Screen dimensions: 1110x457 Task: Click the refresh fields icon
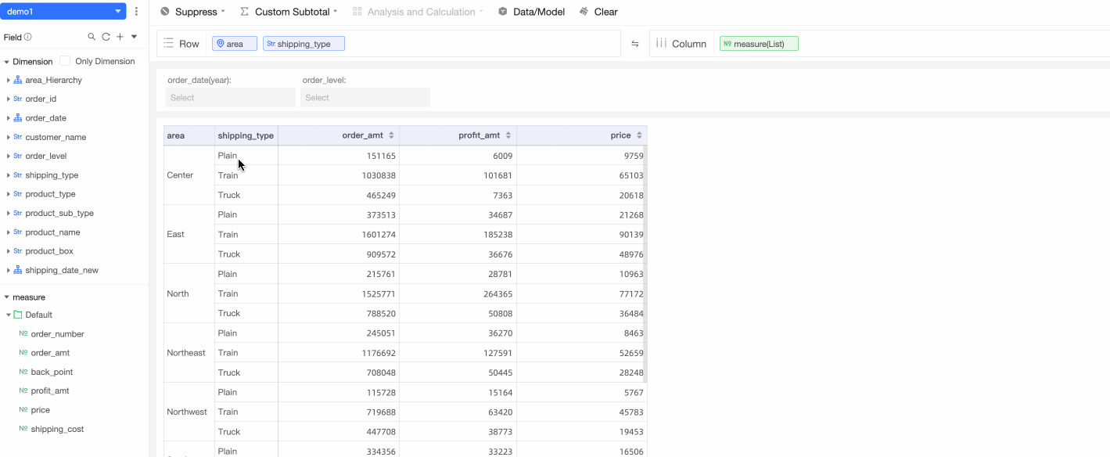(x=106, y=37)
